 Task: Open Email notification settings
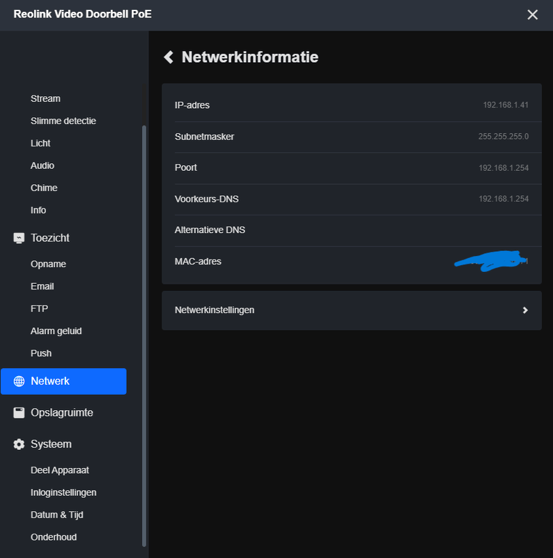pyautogui.click(x=42, y=286)
